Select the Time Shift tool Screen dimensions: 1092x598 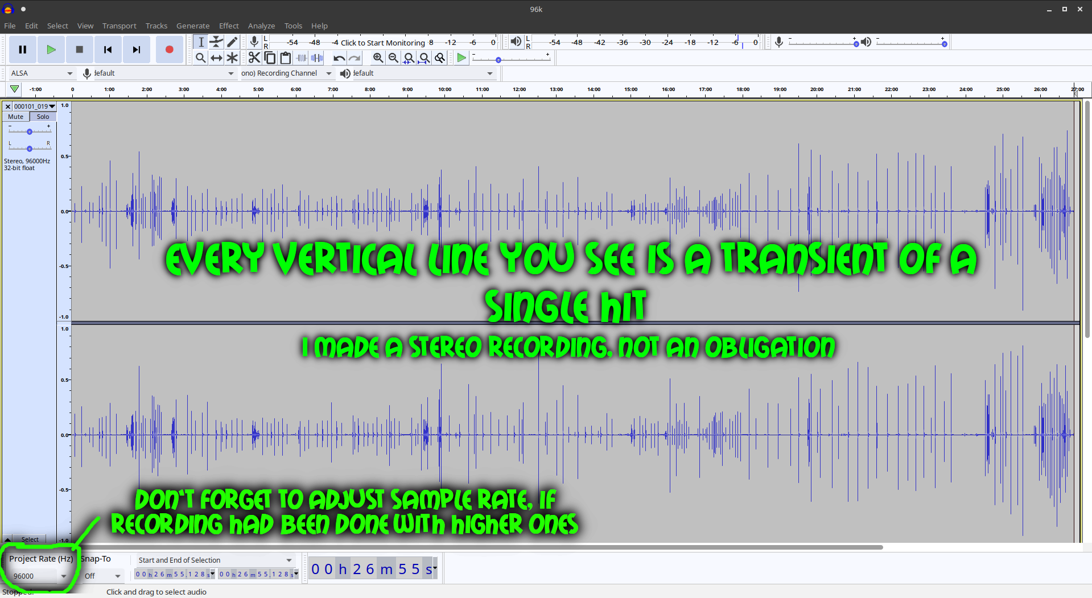216,57
